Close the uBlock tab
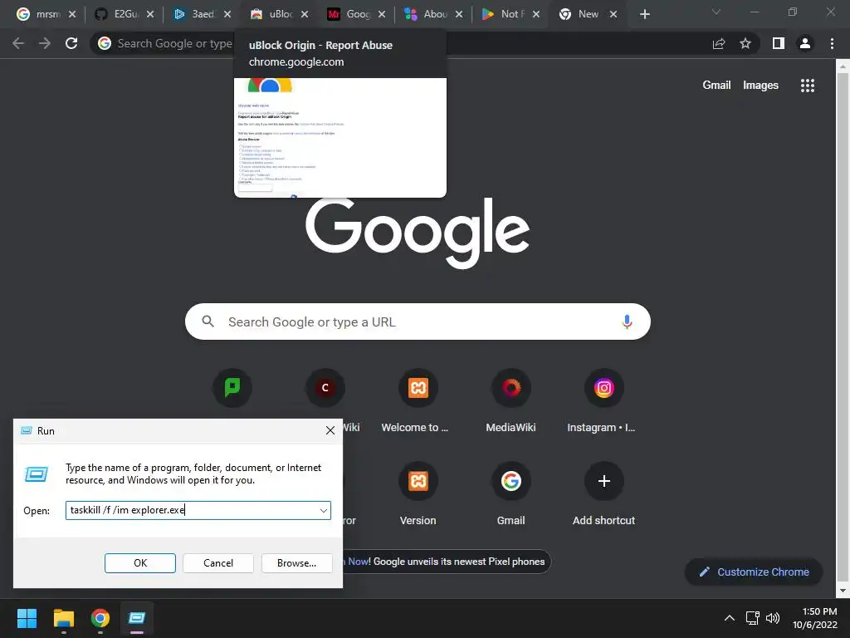This screenshot has width=850, height=638. [305, 14]
